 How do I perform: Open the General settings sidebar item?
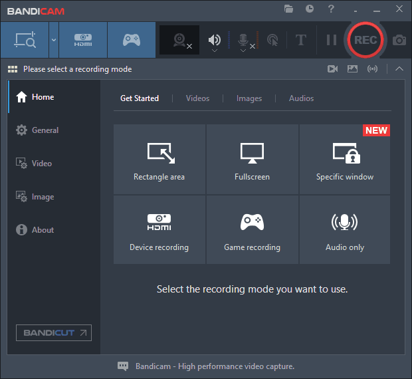click(45, 130)
